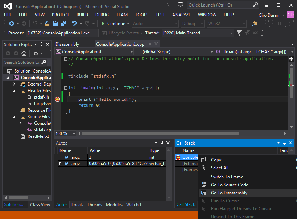The image size is (297, 219).
Task: Open the feedback speech bubble icon
Action: click(181, 5)
